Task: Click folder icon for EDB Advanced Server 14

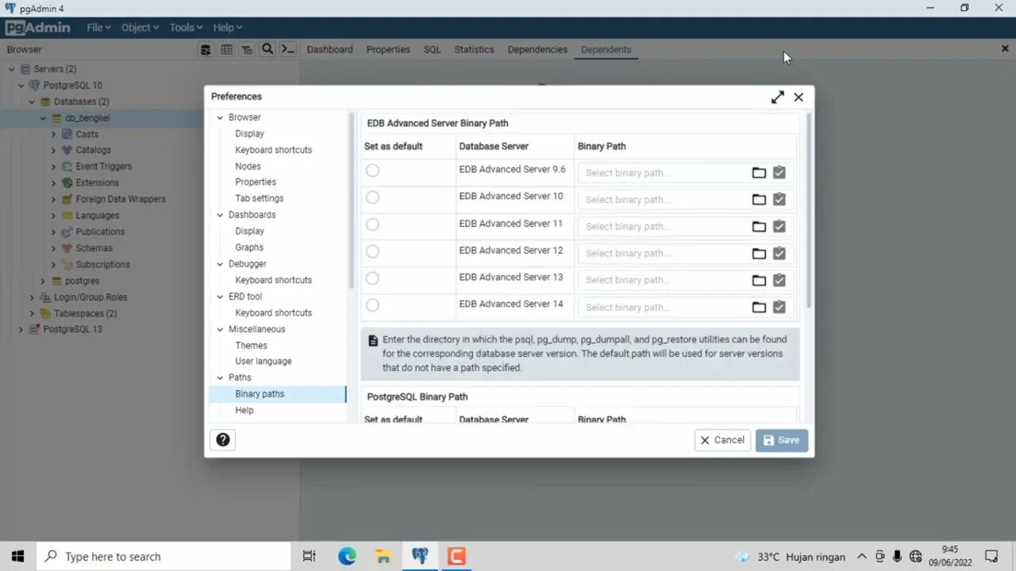Action: click(759, 307)
